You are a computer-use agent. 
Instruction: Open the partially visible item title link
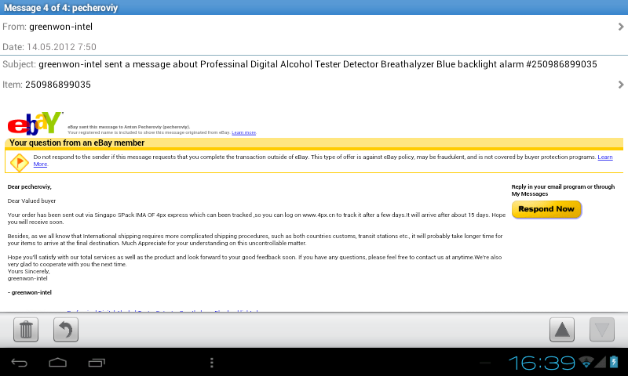click(162, 311)
